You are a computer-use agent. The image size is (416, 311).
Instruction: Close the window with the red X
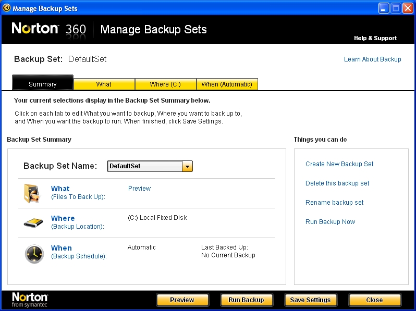(x=408, y=8)
